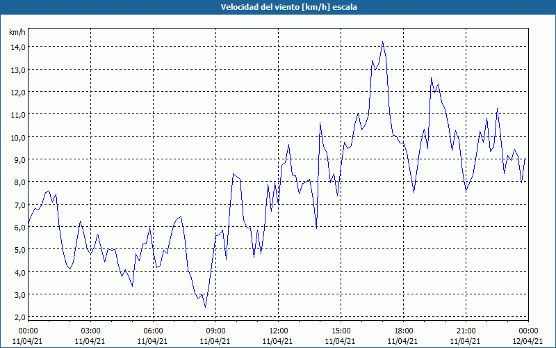Select the 12,0 y-axis value
556x348 pixels.
pos(17,92)
